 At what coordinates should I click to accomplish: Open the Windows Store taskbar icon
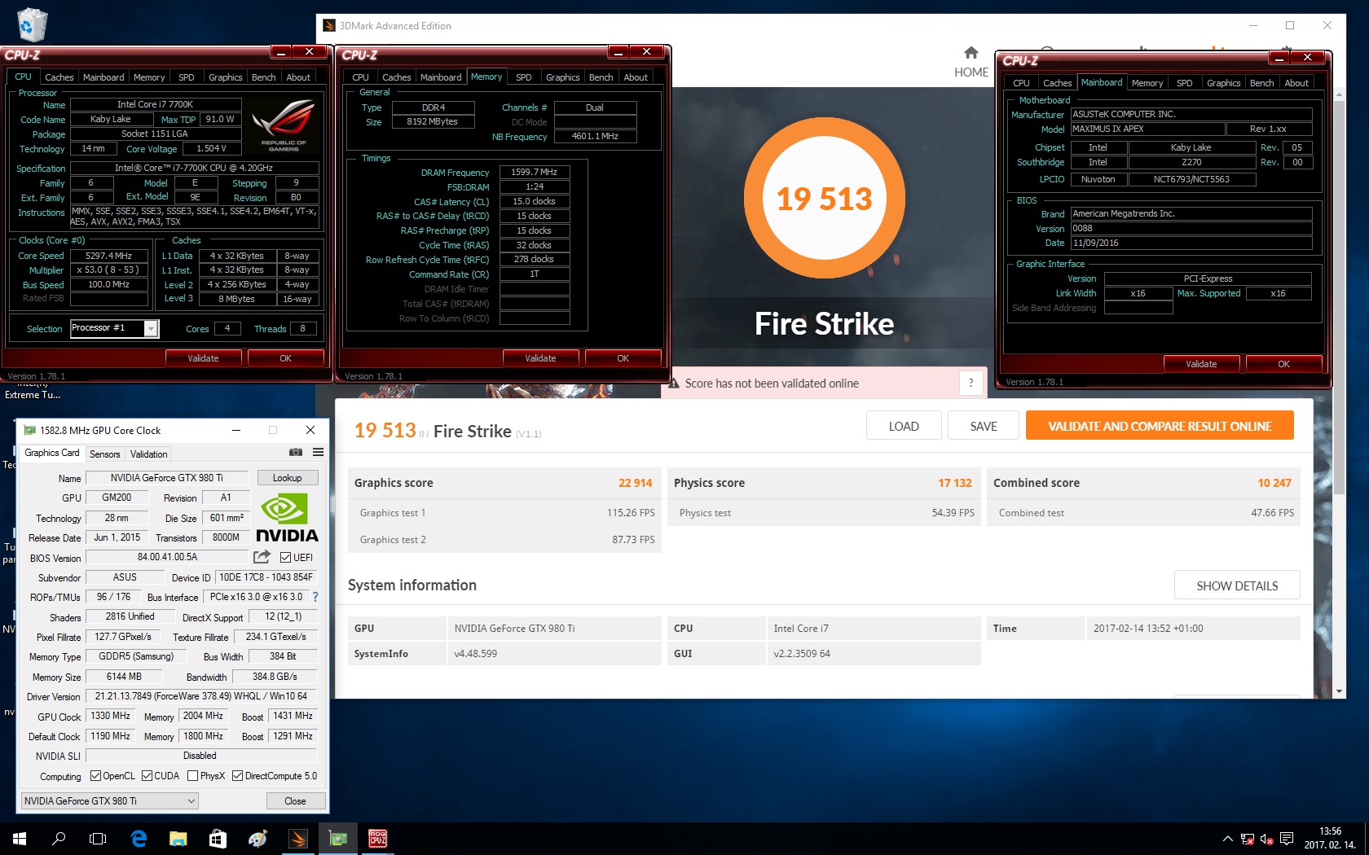click(218, 838)
